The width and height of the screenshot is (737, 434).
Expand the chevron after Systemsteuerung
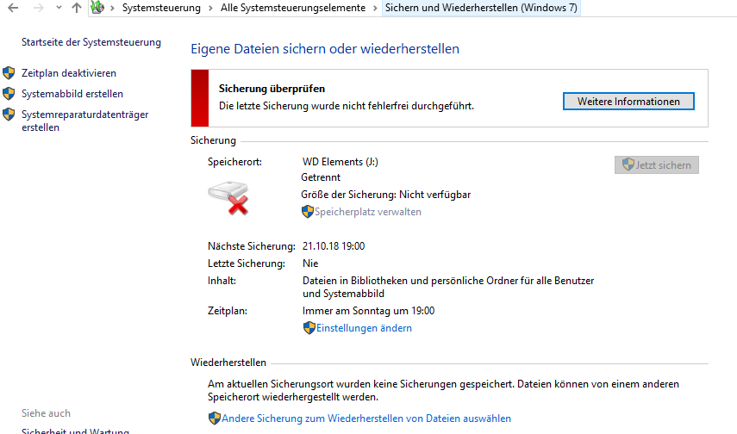point(210,8)
